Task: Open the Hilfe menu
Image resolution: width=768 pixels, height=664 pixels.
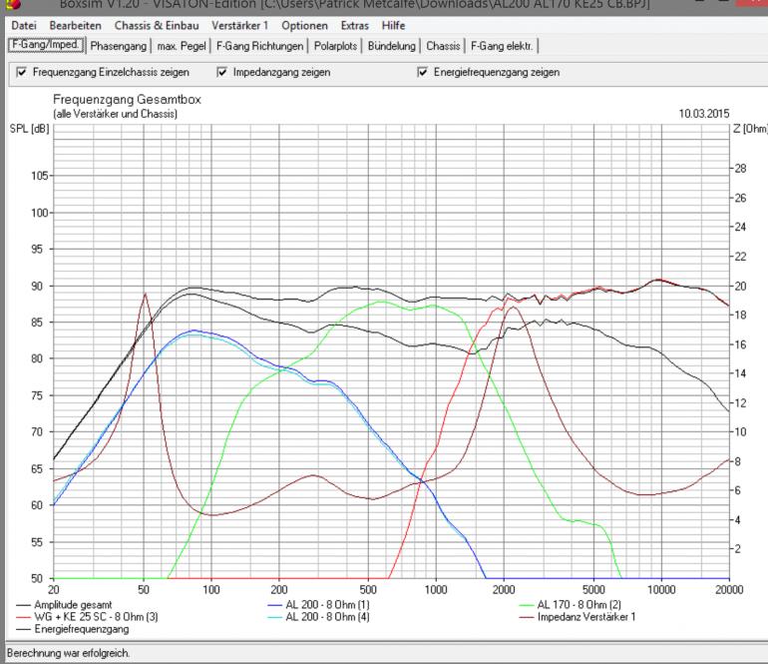Action: click(393, 26)
